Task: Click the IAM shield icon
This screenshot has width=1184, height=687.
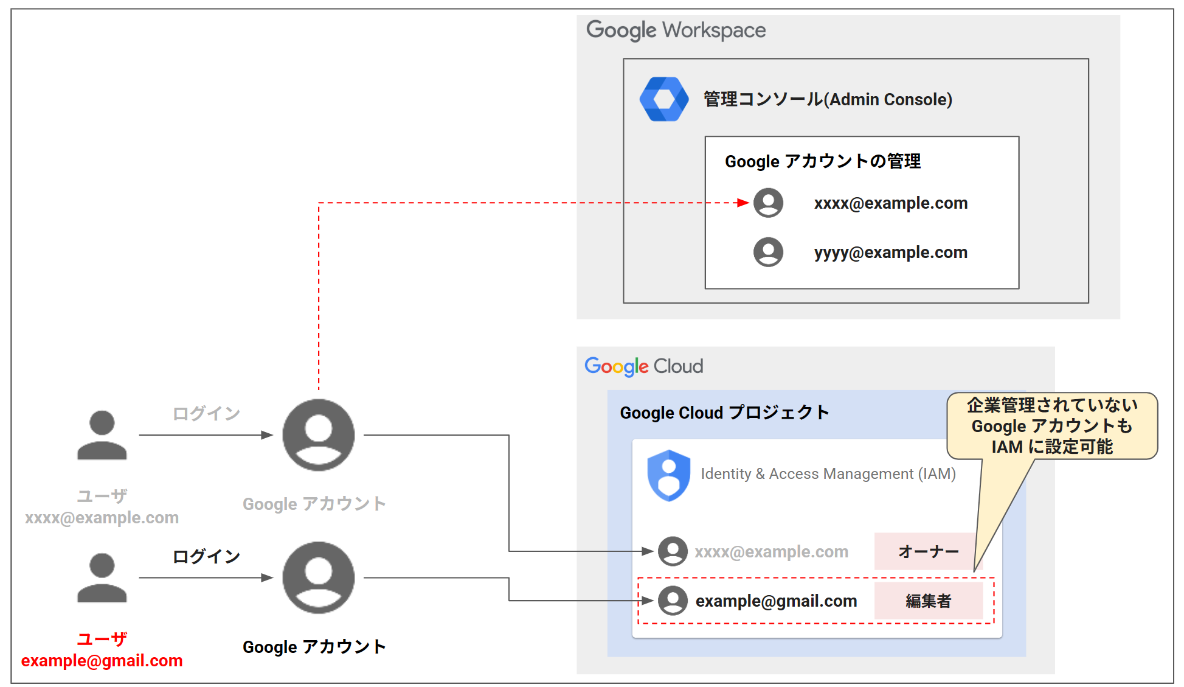Action: tap(668, 475)
